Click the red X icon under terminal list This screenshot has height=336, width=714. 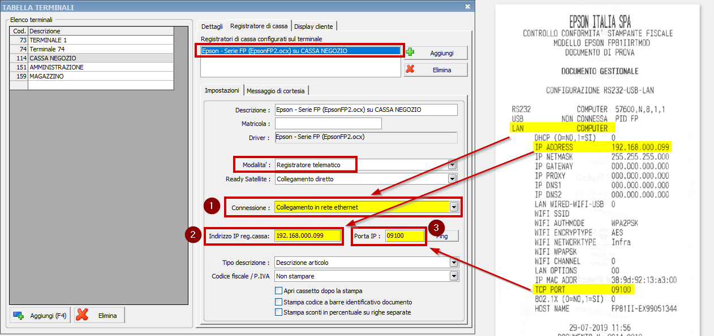[x=82, y=315]
